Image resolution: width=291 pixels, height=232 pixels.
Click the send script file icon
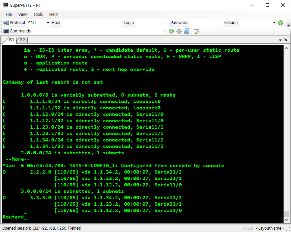(187, 31)
